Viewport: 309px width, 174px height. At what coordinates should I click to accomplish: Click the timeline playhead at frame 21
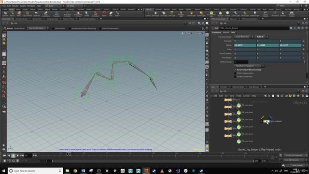tap(69, 154)
